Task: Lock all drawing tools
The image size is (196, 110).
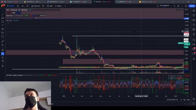Action: click(3, 57)
